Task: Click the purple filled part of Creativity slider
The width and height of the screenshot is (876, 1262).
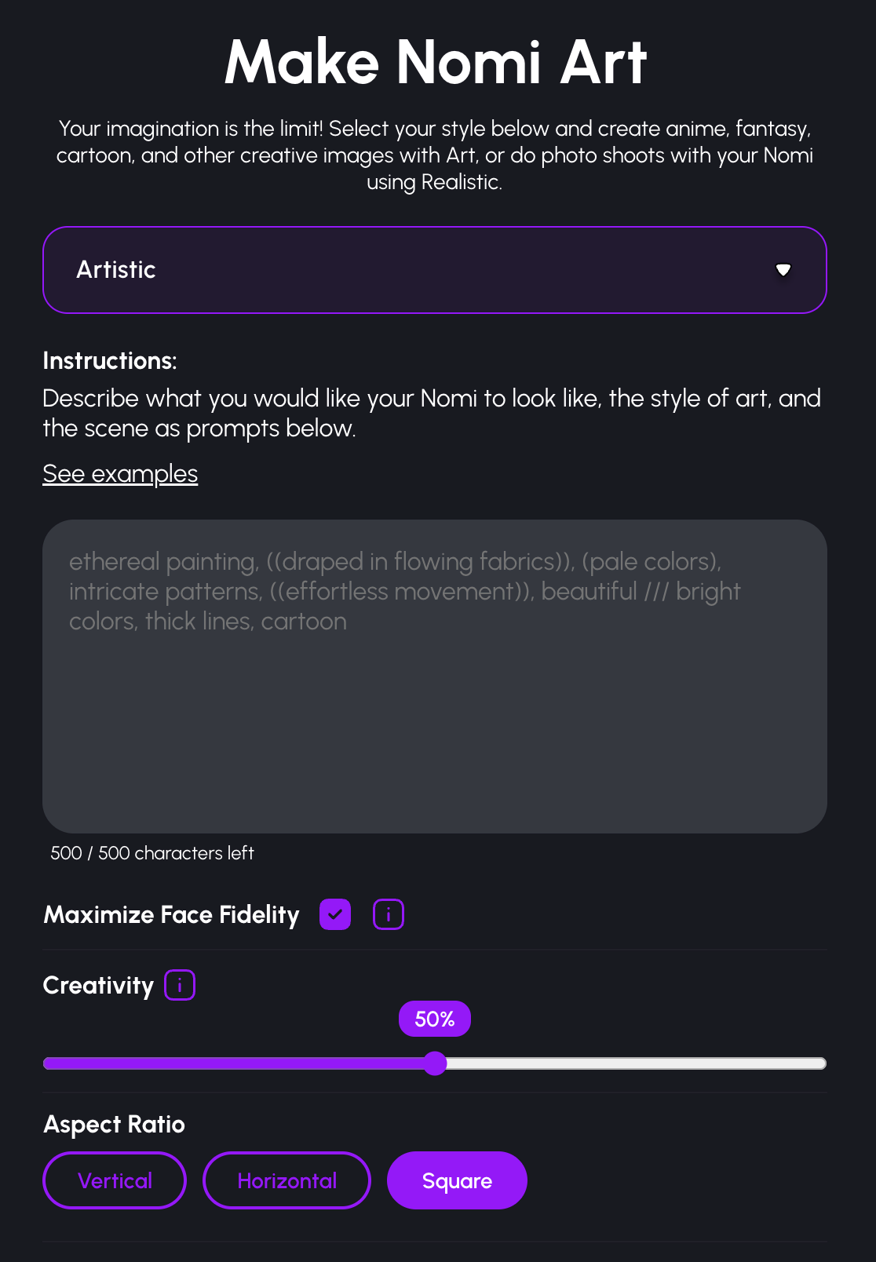Action: 235,1063
